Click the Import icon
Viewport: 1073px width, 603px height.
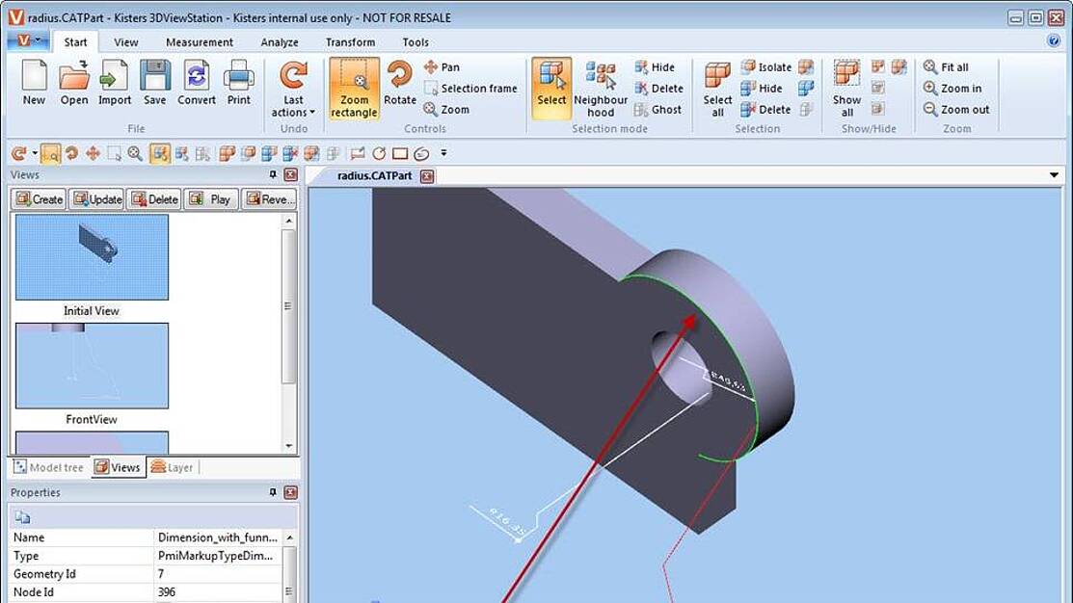[115, 82]
